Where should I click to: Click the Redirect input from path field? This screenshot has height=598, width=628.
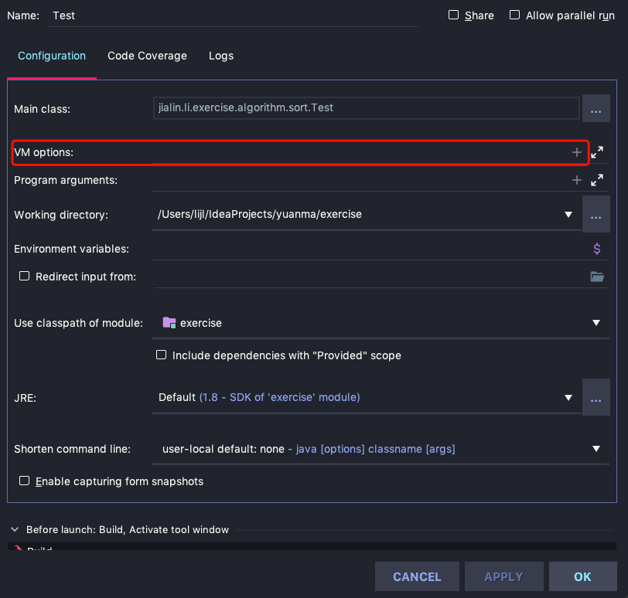[x=370, y=277]
